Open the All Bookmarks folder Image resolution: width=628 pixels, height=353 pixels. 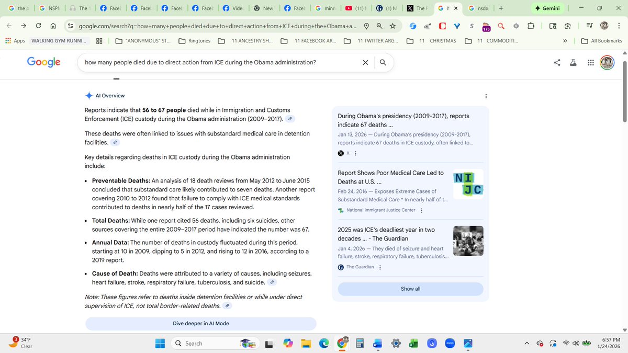pos(602,41)
